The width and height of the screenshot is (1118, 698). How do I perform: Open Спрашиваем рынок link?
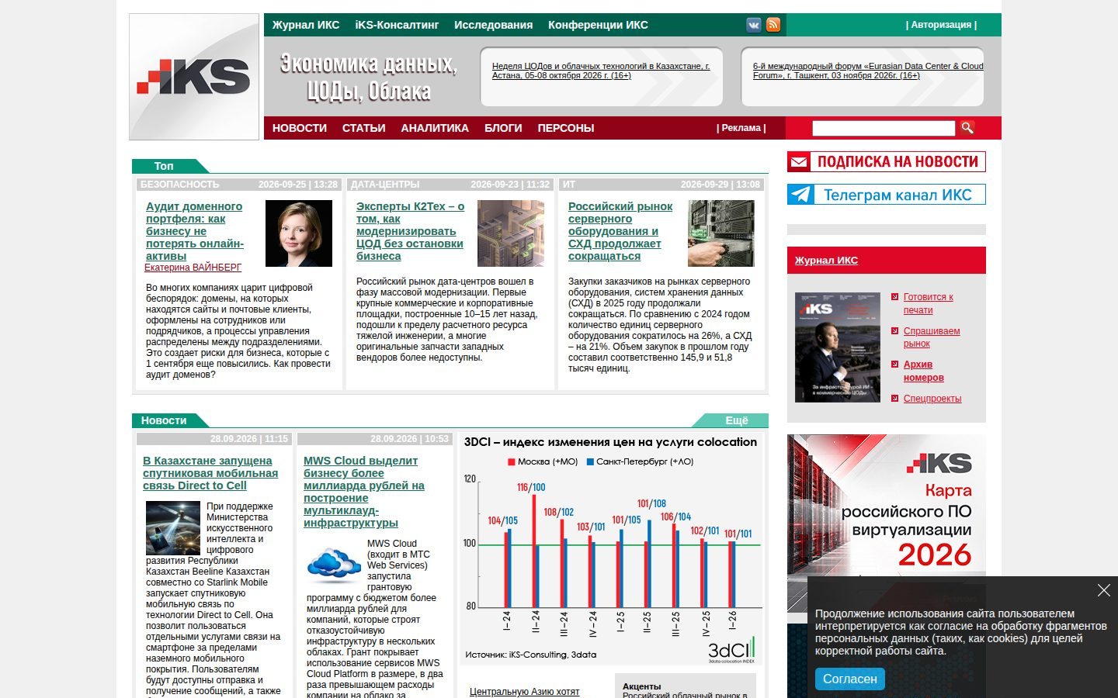[932, 337]
